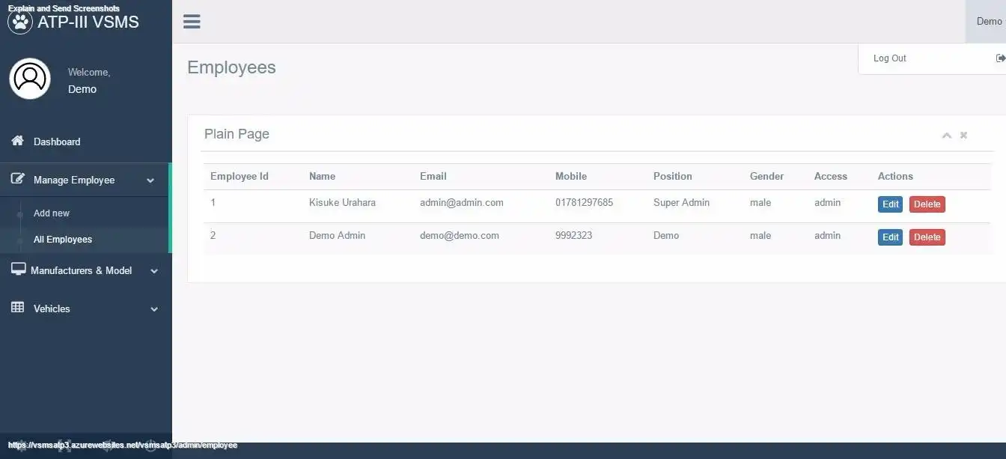Click the Dashboard home icon
This screenshot has width=1006, height=459.
17,141
